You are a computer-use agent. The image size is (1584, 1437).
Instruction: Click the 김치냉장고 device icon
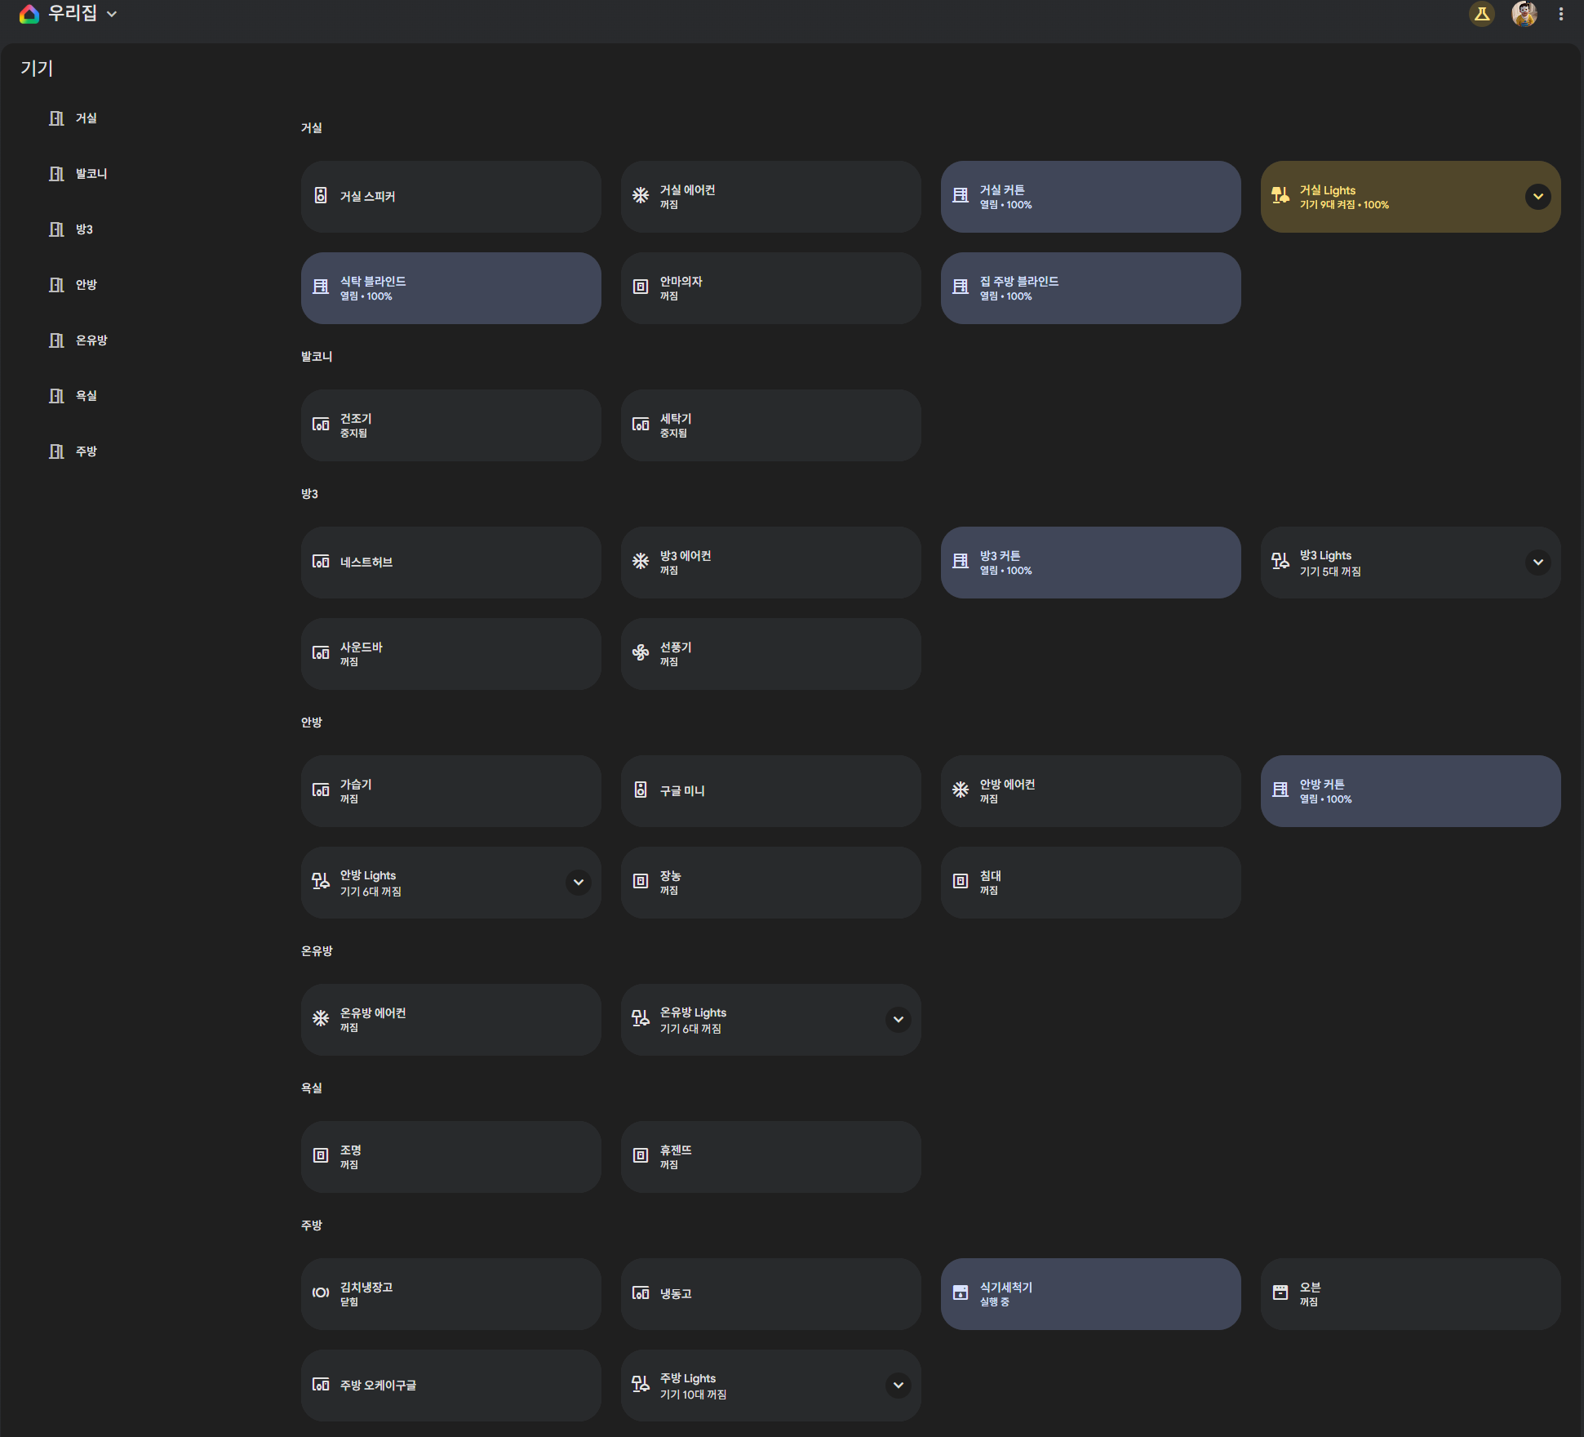click(x=321, y=1293)
